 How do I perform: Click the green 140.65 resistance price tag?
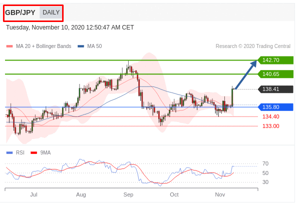[275, 74]
